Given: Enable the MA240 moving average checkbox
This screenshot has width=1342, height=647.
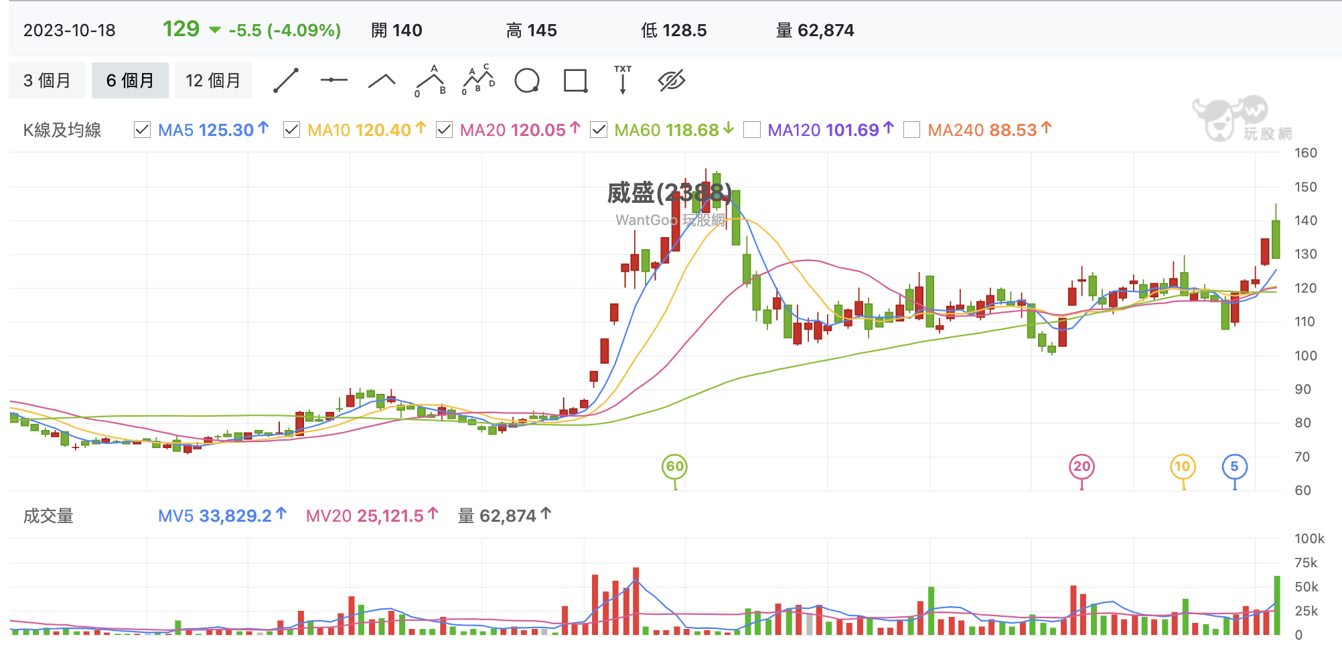Looking at the screenshot, I should pyautogui.click(x=911, y=130).
